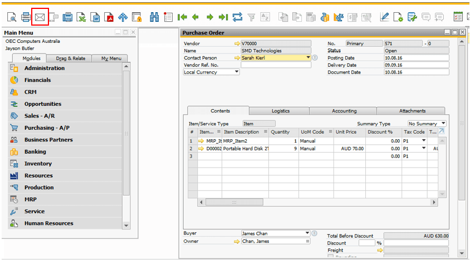Open Buyer details circle icon
This screenshot has height=260, width=470.
click(314, 233)
